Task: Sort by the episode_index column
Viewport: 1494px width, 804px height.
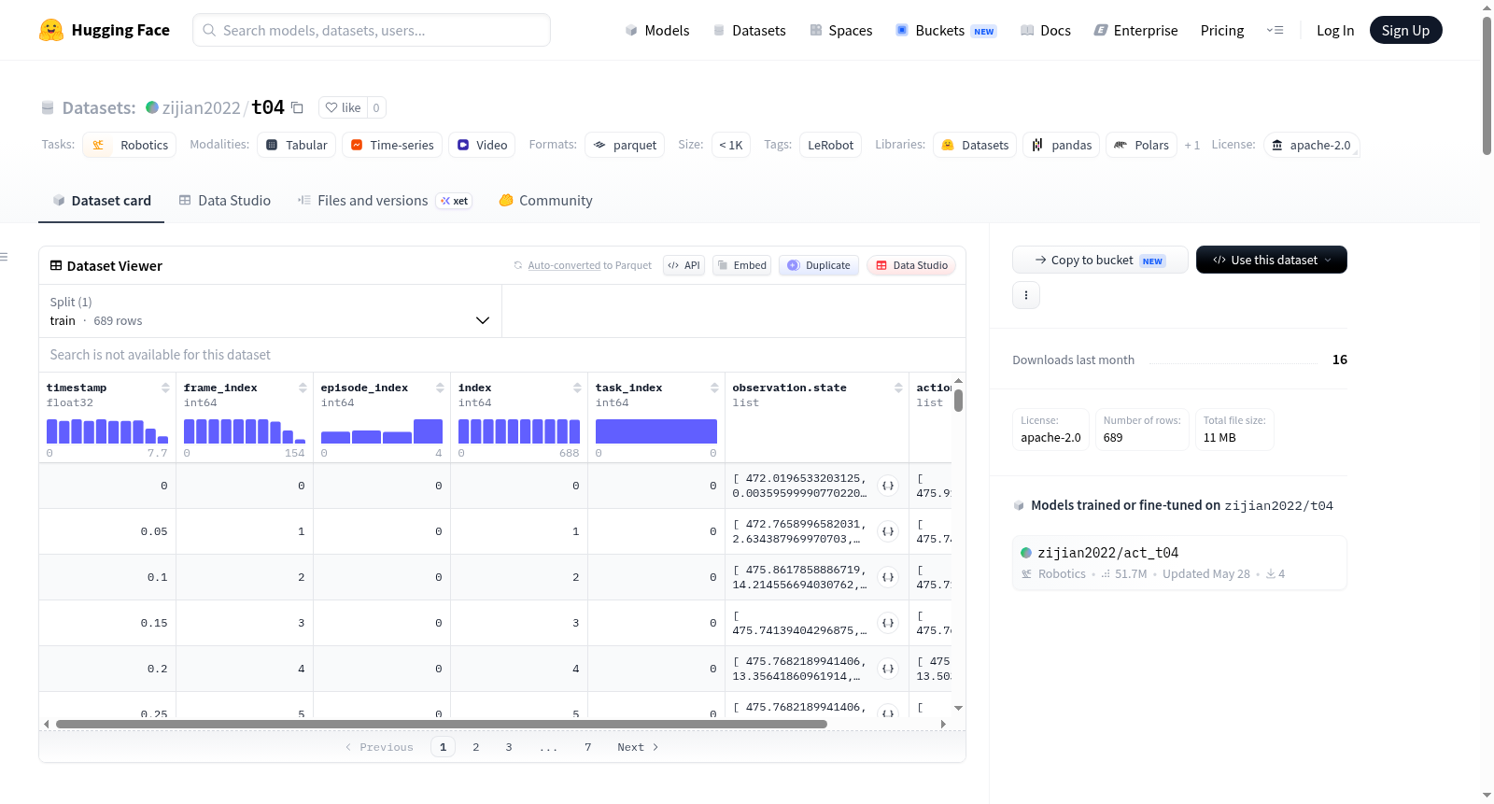Action: [440, 388]
